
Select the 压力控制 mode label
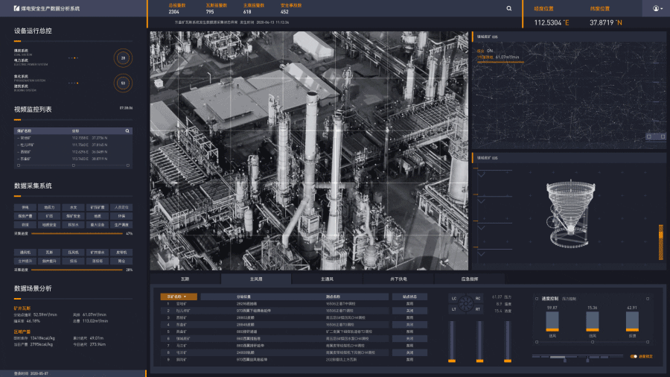coord(569,299)
